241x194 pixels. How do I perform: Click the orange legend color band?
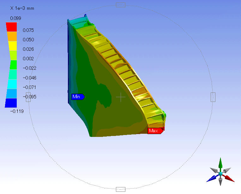[x=12, y=36]
